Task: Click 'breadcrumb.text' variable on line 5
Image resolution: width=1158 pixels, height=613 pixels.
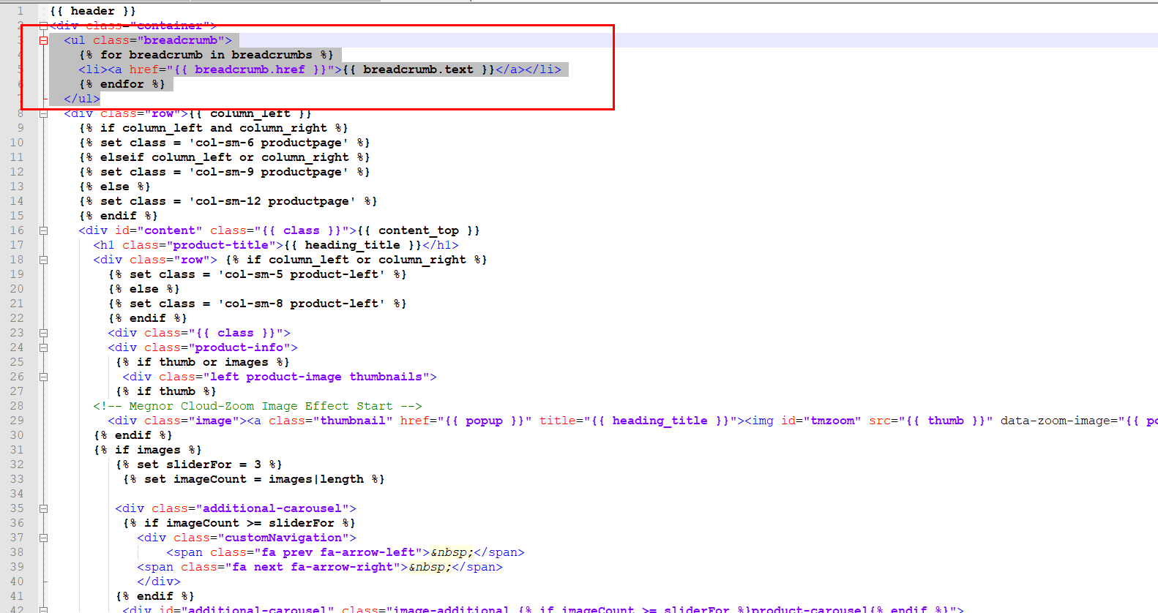Action: pos(418,69)
